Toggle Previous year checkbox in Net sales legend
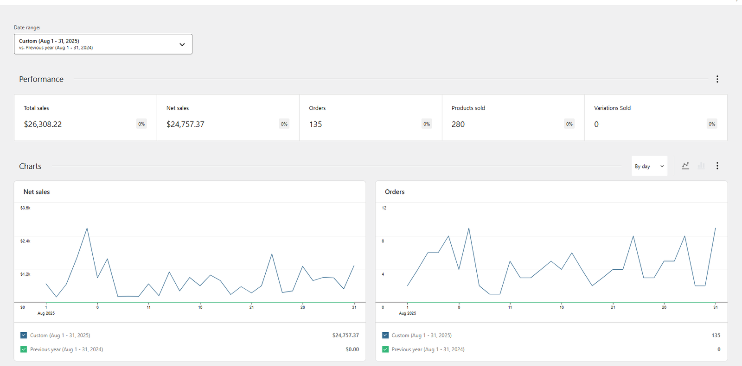This screenshot has width=742, height=366. [24, 349]
